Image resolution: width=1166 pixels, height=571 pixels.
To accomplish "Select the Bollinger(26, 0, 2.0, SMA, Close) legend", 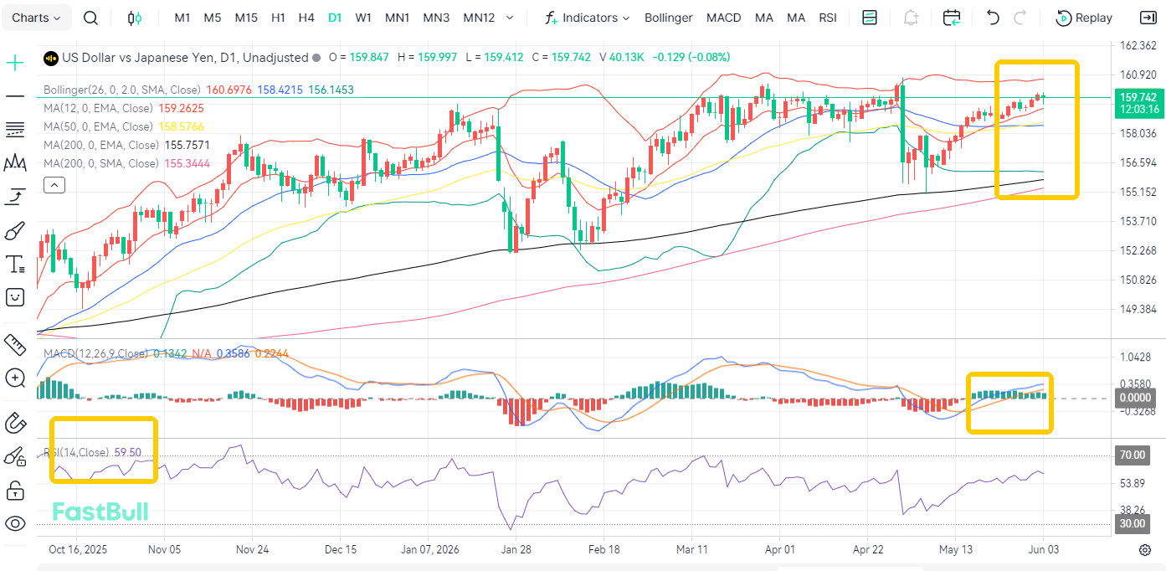I will click(122, 90).
